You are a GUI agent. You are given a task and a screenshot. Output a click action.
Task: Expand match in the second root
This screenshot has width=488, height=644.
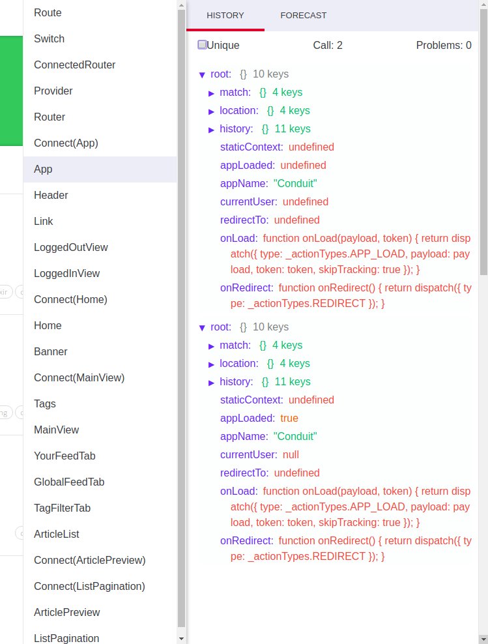[211, 346]
